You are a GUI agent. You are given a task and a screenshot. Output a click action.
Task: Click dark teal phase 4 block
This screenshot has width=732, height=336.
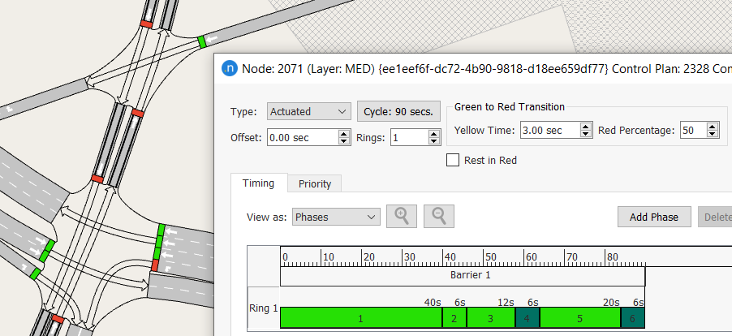pos(527,318)
